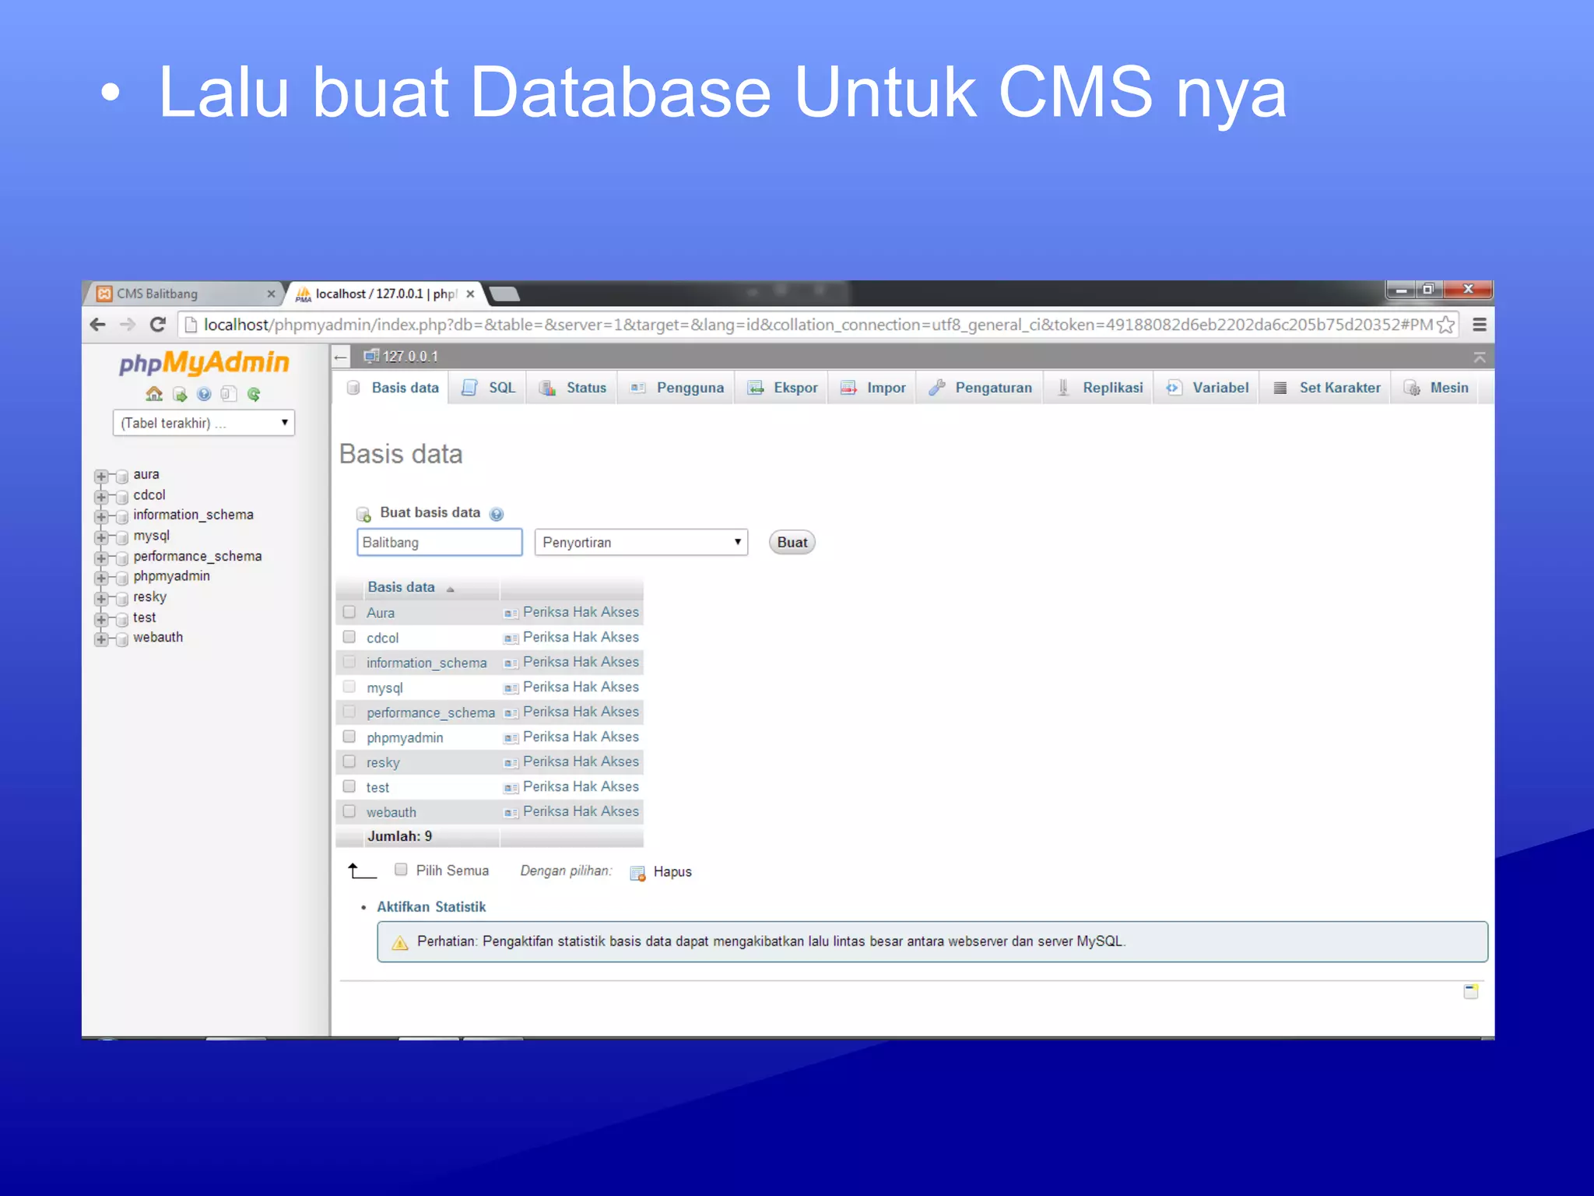Reload the page with browser refresh
Viewport: 1594px width, 1196px height.
pos(158,325)
